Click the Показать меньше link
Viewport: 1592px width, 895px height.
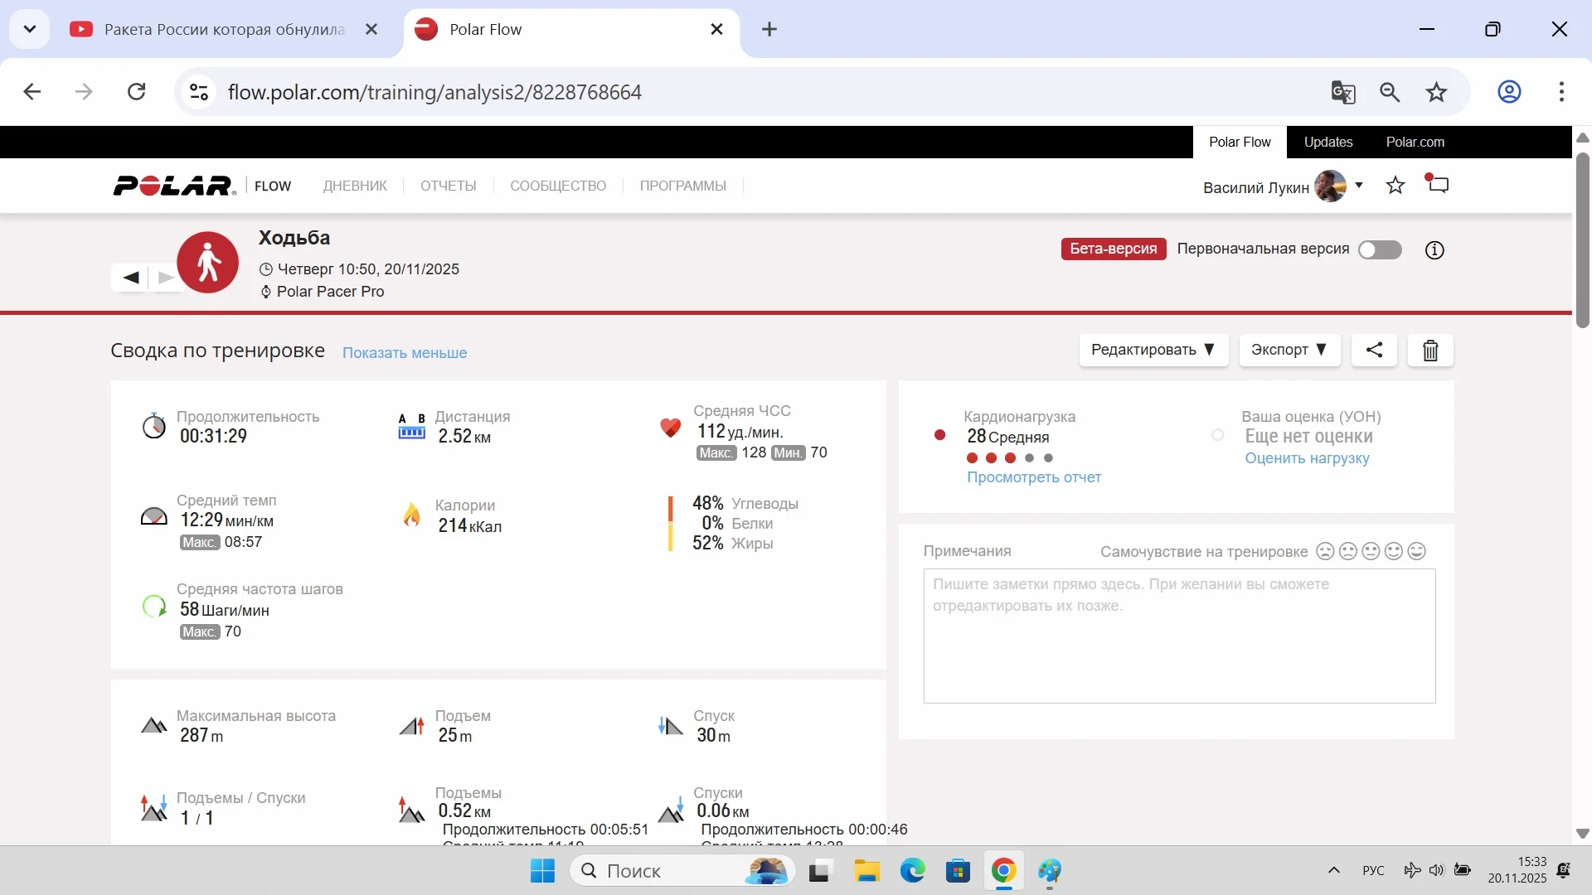(x=405, y=353)
